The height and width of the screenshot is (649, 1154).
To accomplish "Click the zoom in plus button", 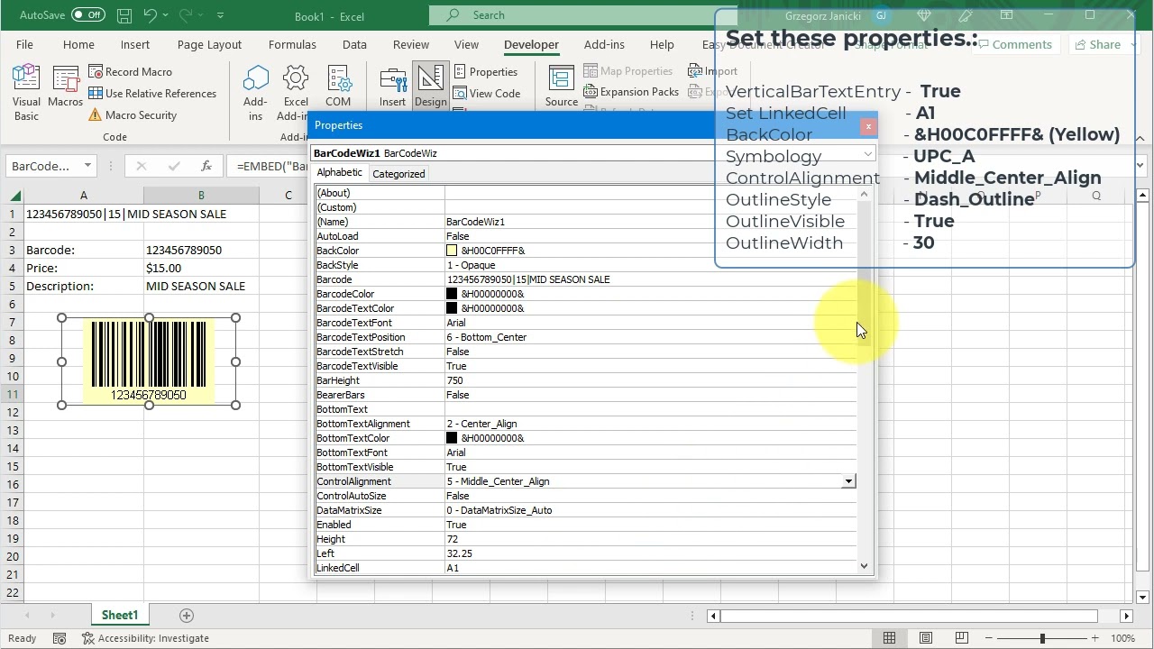I will 1094,638.
